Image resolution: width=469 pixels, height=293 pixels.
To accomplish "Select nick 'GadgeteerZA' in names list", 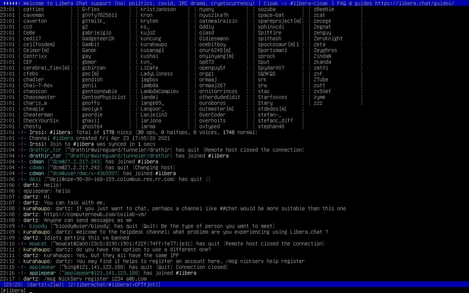I will click(x=98, y=38).
